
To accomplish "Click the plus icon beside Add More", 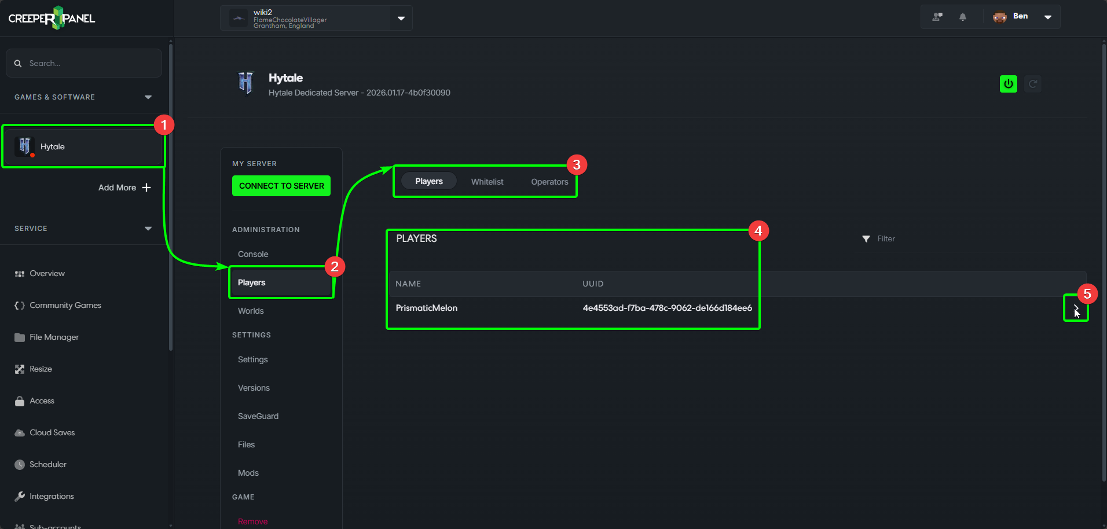I will (x=146, y=188).
